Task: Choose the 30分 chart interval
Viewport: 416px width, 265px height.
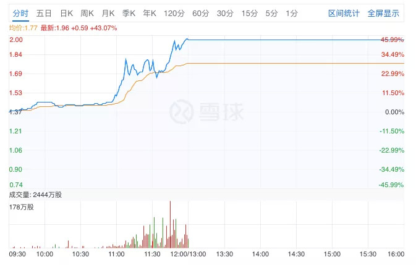Action: [x=224, y=13]
